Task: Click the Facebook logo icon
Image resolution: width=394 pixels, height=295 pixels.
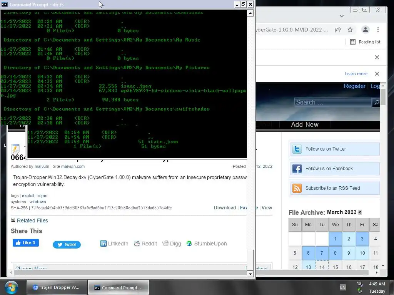Action: [297, 169]
